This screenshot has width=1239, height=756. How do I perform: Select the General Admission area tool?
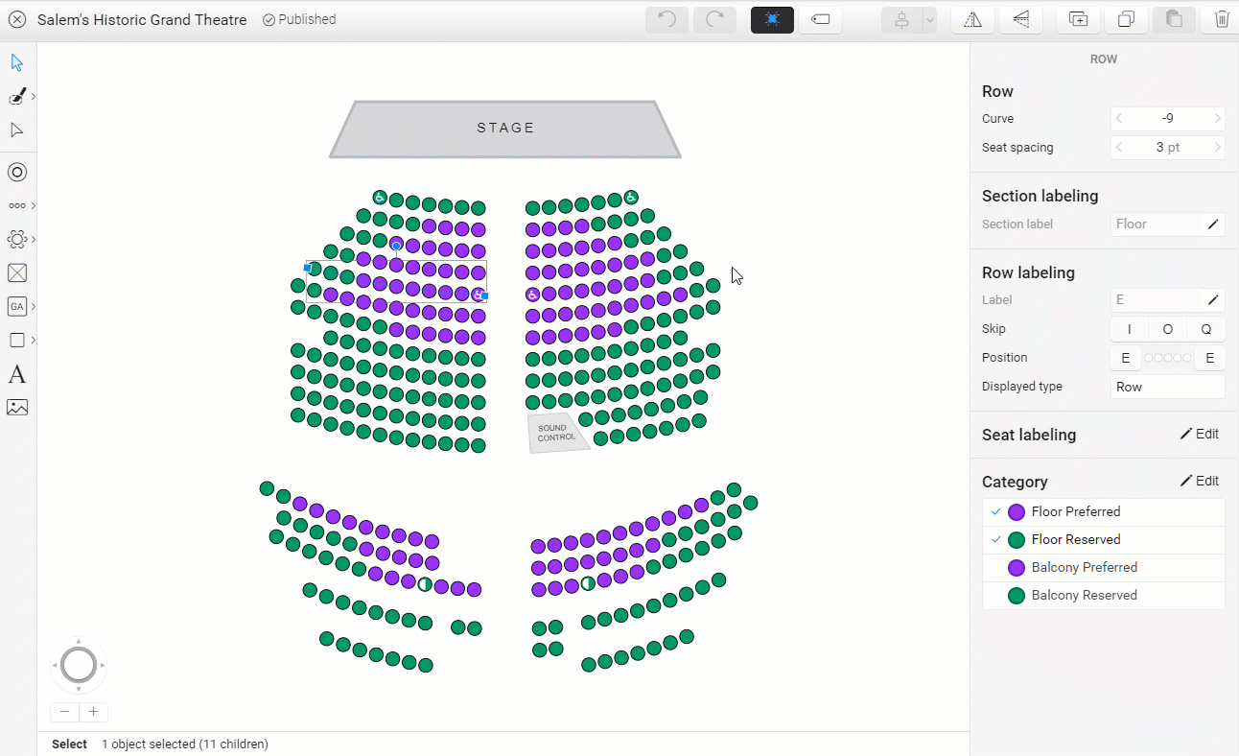click(16, 306)
